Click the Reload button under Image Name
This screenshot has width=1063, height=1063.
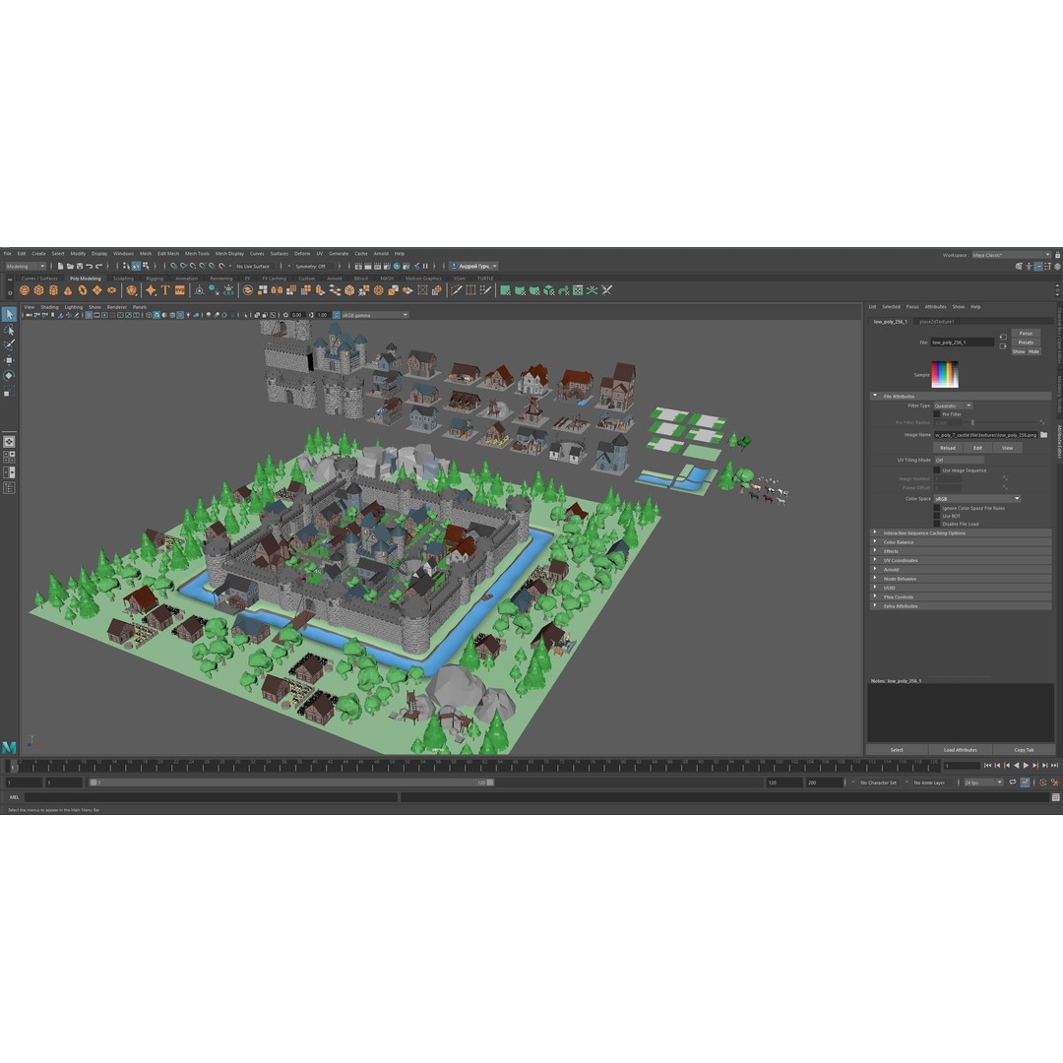[948, 447]
